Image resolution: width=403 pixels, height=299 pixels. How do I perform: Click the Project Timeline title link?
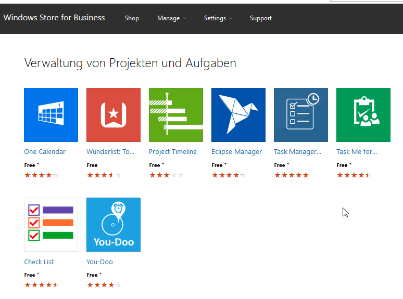(x=173, y=152)
